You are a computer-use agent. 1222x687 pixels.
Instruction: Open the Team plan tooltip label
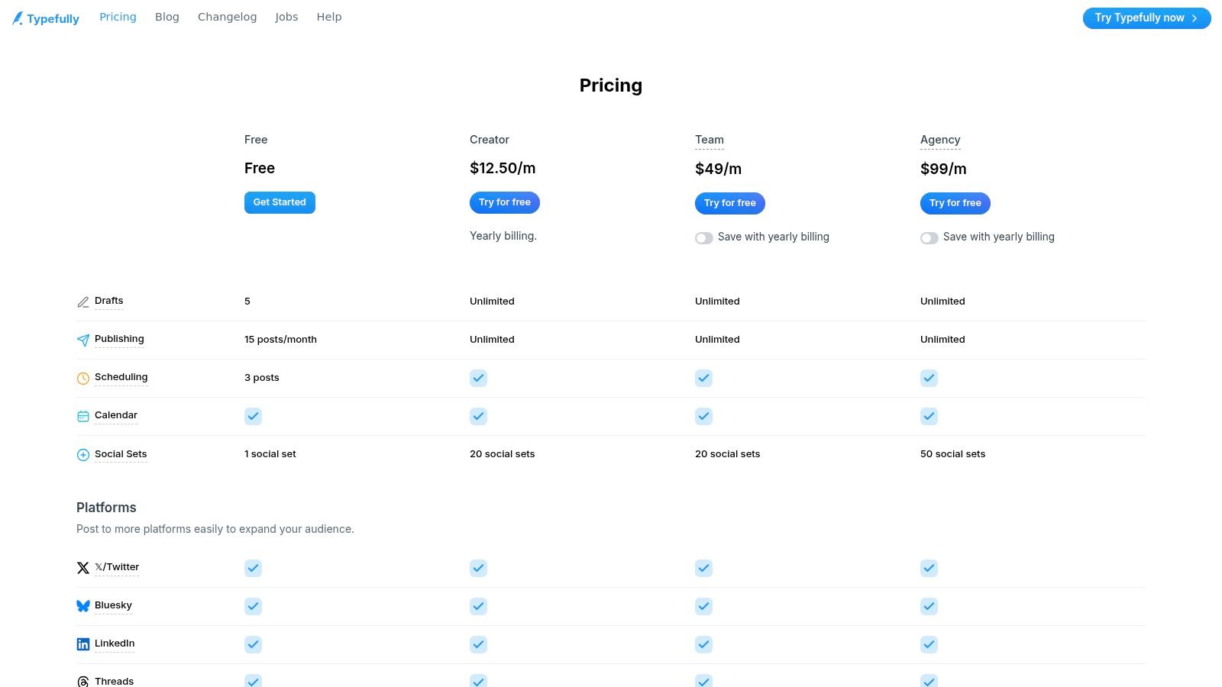point(709,140)
